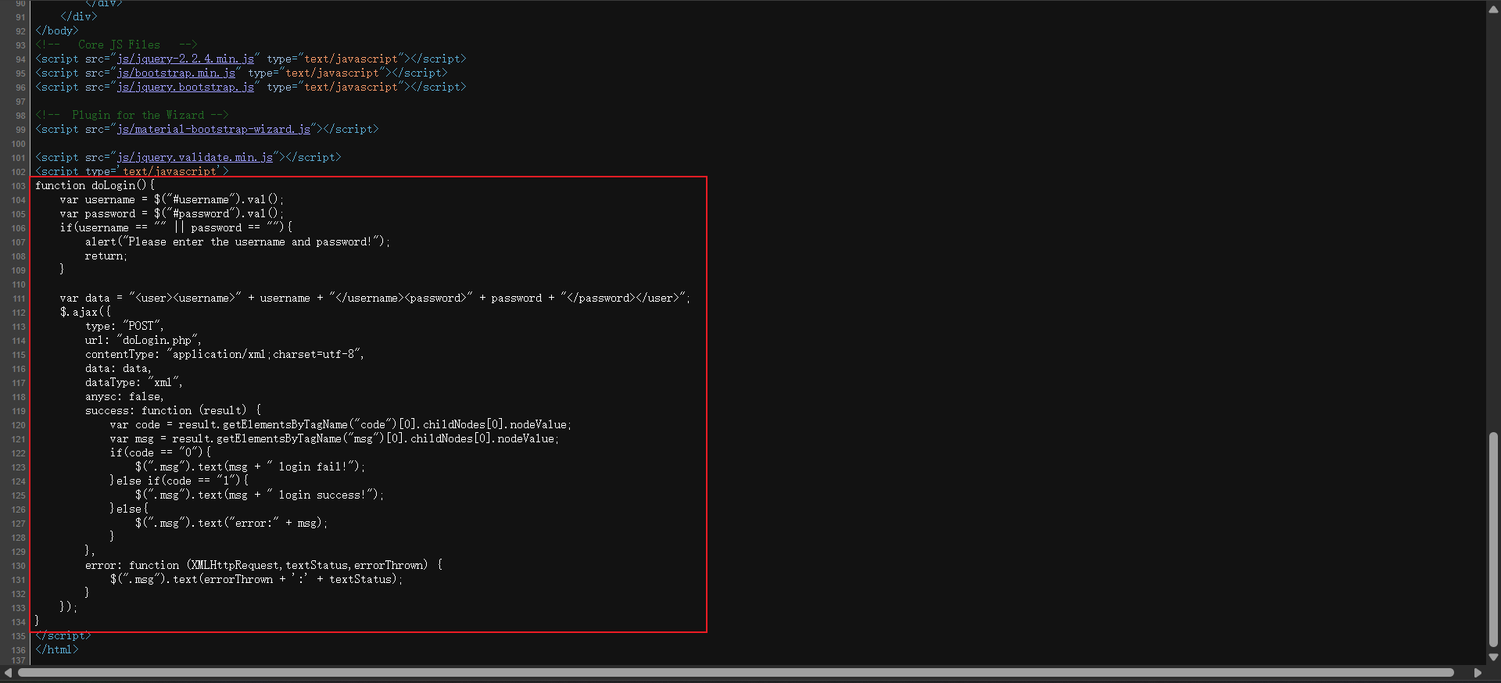Viewport: 1501px width, 683px height.
Task: Click the 'login success!' message line
Action: tap(260, 495)
